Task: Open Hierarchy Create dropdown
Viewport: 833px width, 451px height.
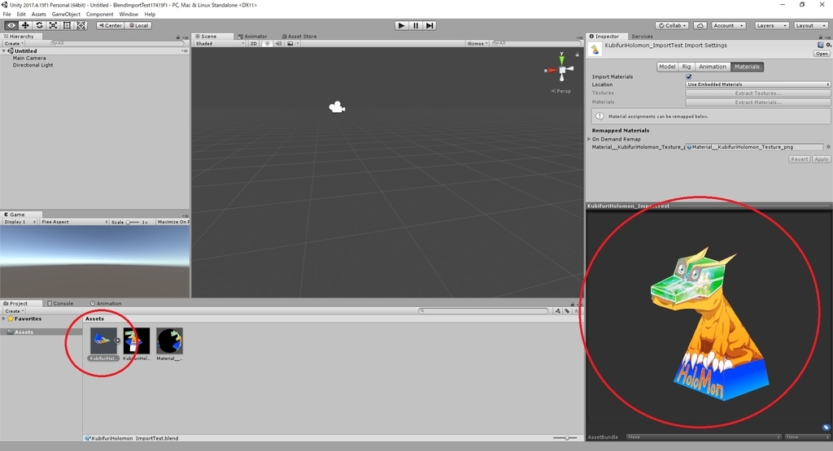Action: [x=15, y=44]
